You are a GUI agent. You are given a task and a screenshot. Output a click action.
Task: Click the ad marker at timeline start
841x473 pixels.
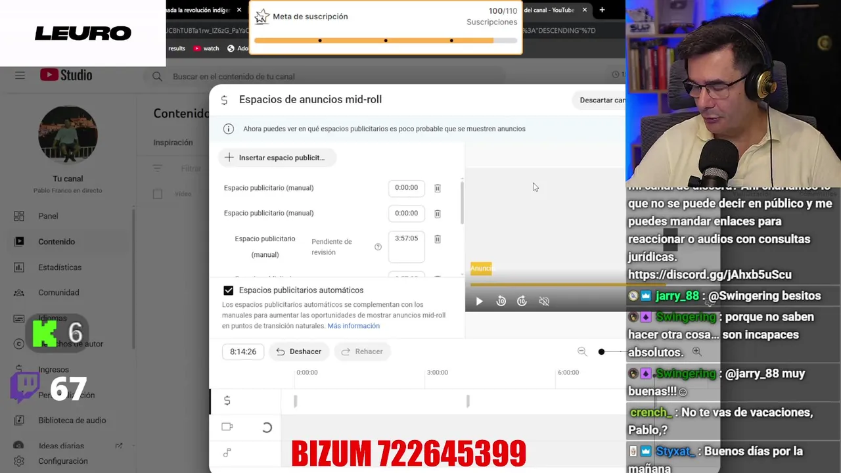click(x=295, y=401)
